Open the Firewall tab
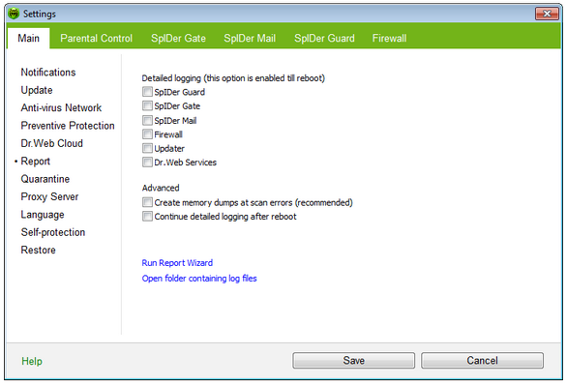Screen dimensions: 567x385 390,39
